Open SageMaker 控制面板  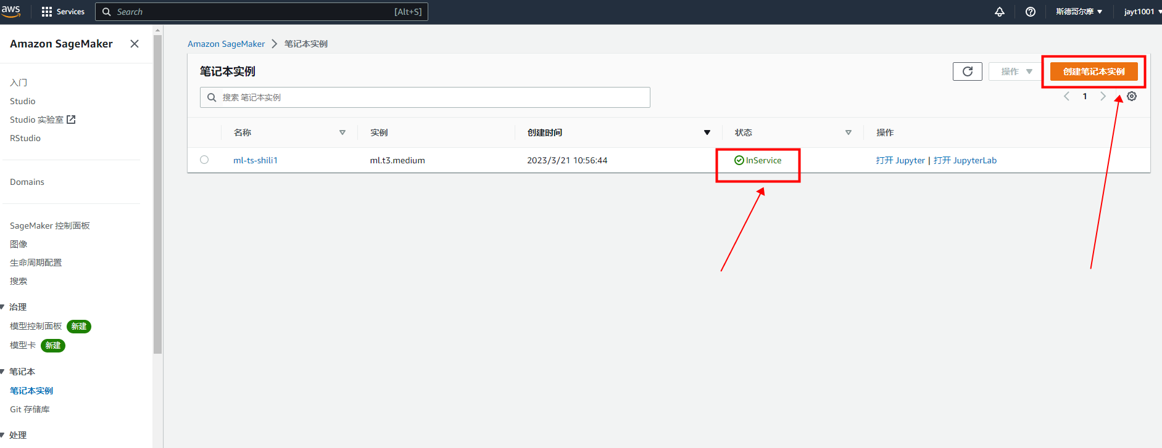pos(50,226)
